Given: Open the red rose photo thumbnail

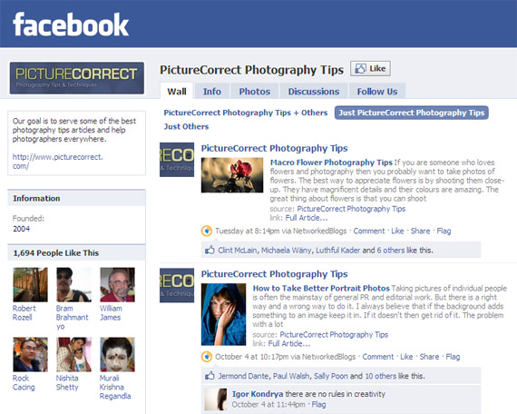Looking at the screenshot, I should 232,175.
